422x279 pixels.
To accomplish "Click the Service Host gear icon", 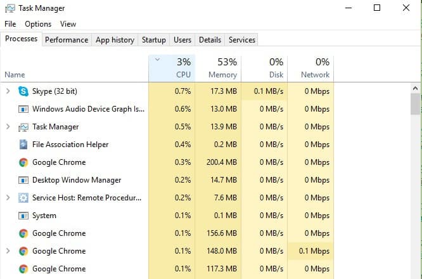I will (23, 198).
